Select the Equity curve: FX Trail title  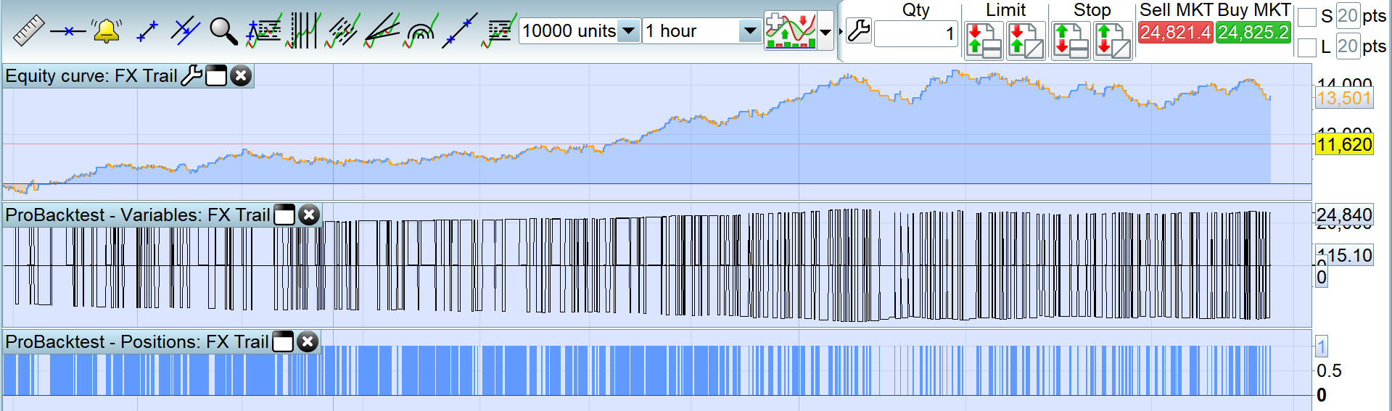(91, 75)
